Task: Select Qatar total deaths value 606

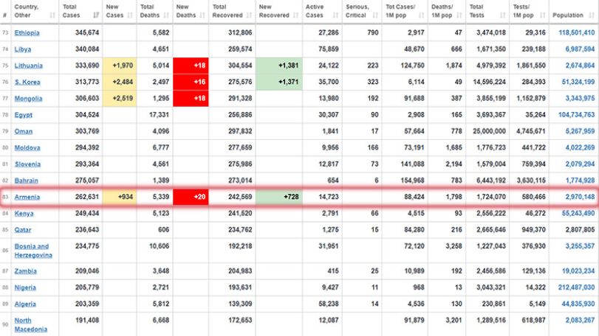Action: pos(163,230)
